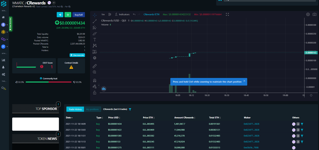The height and width of the screenshot is (150, 319).
Task: Activate the zoom-in magnifier tool
Action: coord(95,72)
